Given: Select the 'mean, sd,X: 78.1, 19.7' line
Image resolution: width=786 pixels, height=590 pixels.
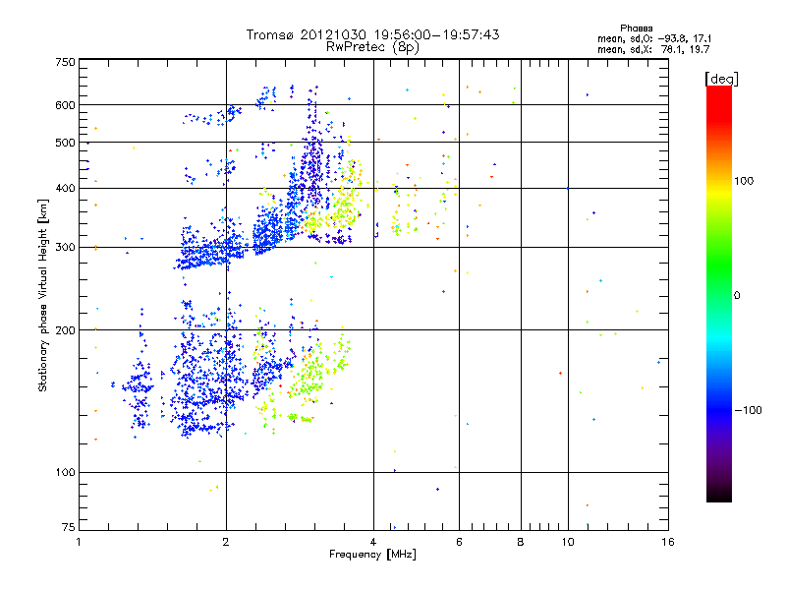Looking at the screenshot, I should pos(653,49).
